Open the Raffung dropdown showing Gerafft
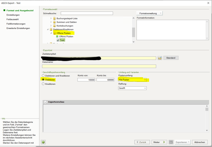Image resolution: width=212 pixels, height=147 pixels. click(145, 88)
